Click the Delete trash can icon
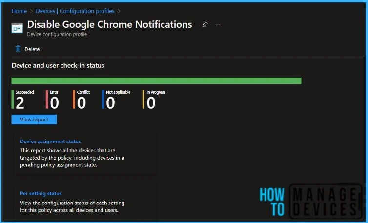 pos(18,49)
